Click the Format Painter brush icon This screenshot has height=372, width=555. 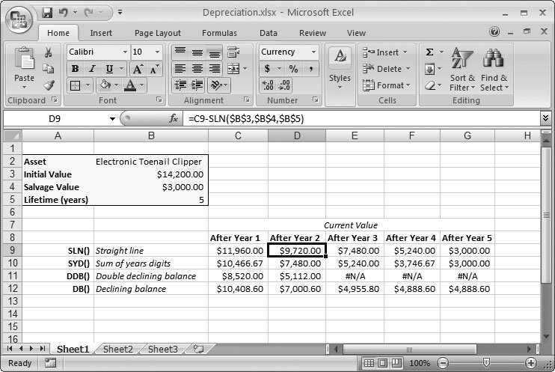click(x=49, y=85)
